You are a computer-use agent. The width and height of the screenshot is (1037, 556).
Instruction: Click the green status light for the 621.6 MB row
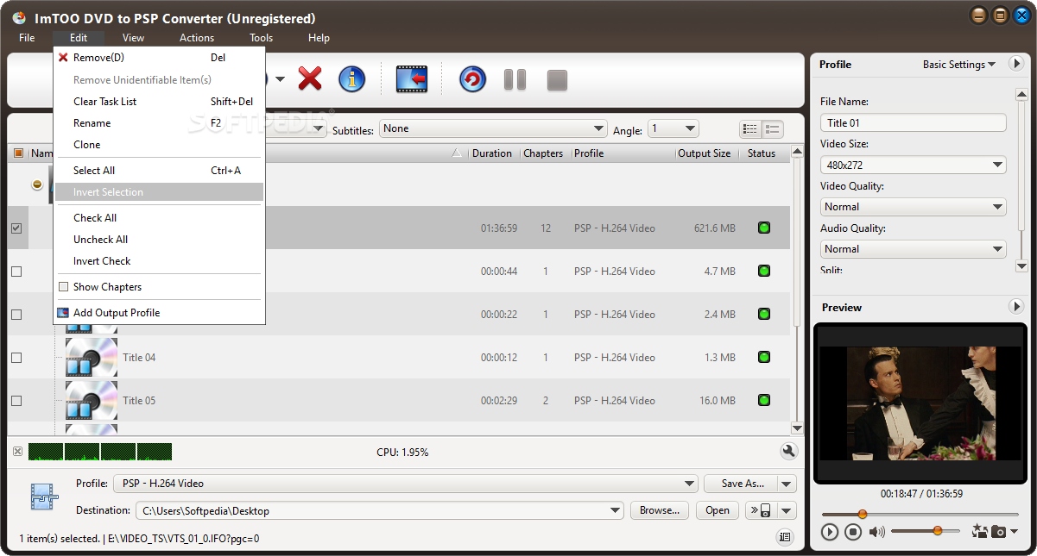(x=763, y=228)
